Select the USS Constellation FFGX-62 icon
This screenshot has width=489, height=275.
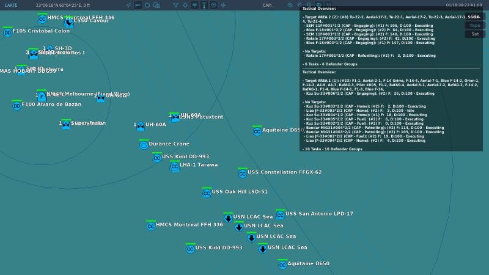242,174
